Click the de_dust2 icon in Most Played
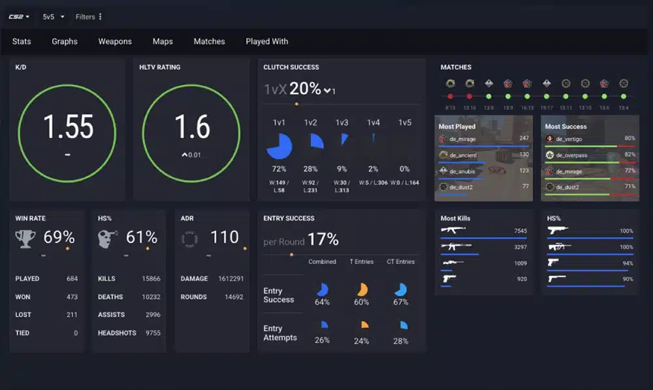The image size is (653, 390). pos(443,187)
